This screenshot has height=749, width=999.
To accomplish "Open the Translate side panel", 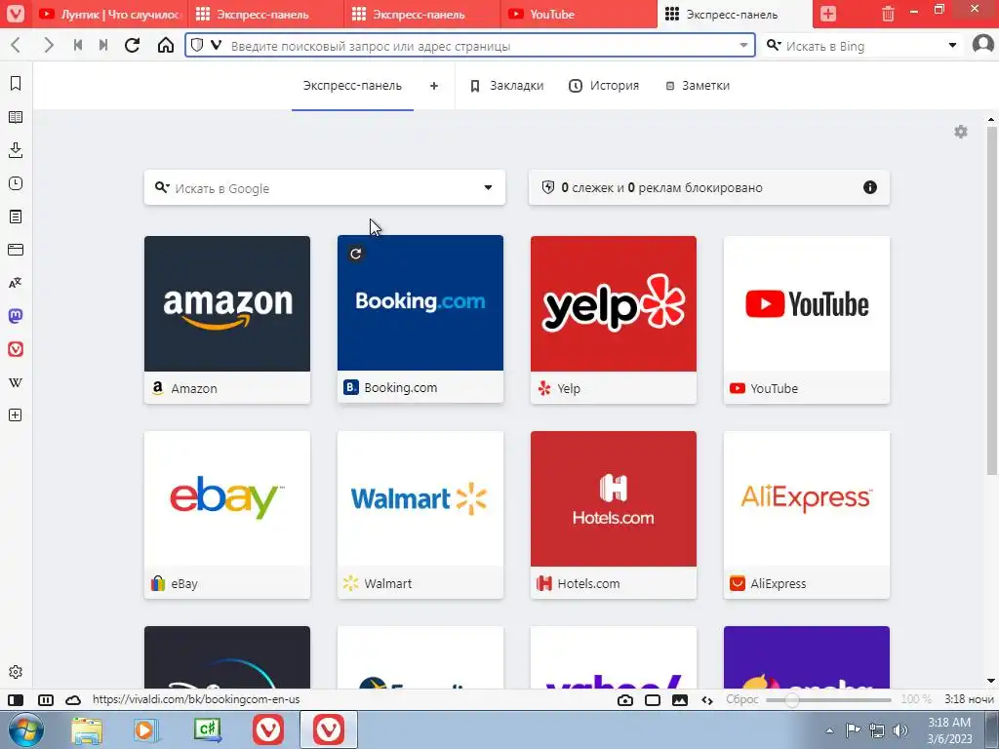I will pyautogui.click(x=16, y=283).
